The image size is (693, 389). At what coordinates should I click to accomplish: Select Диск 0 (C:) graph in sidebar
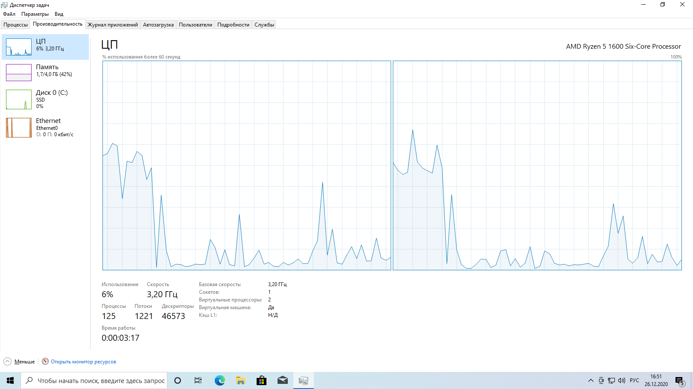[19, 99]
